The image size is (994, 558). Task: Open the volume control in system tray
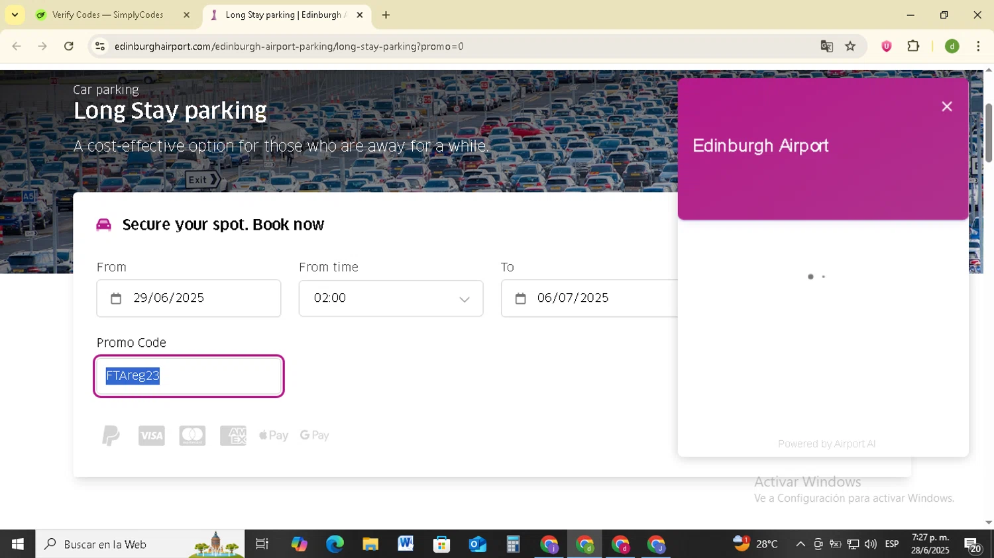(870, 544)
